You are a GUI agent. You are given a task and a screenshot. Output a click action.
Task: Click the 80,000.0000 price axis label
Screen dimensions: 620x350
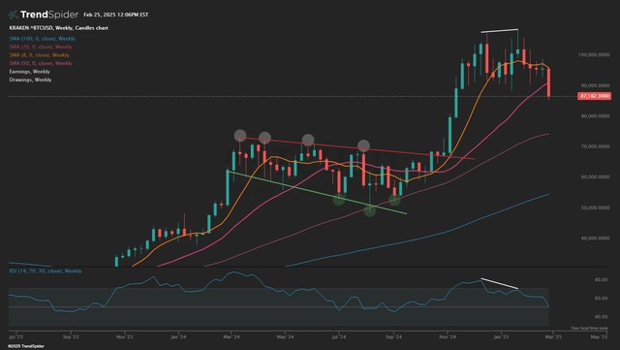[x=595, y=116]
